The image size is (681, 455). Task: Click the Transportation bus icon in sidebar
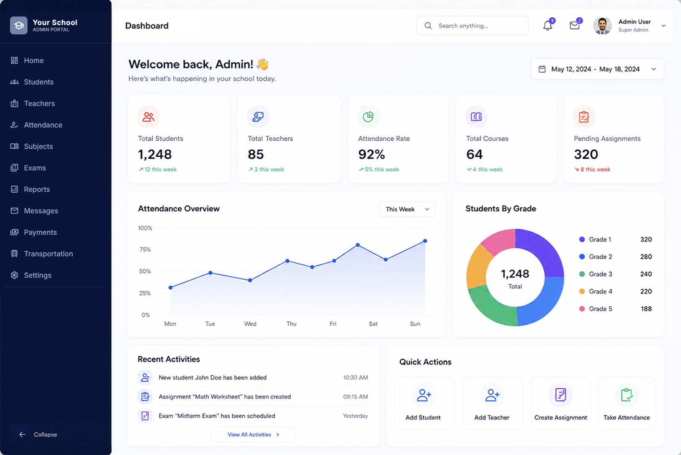pos(14,254)
